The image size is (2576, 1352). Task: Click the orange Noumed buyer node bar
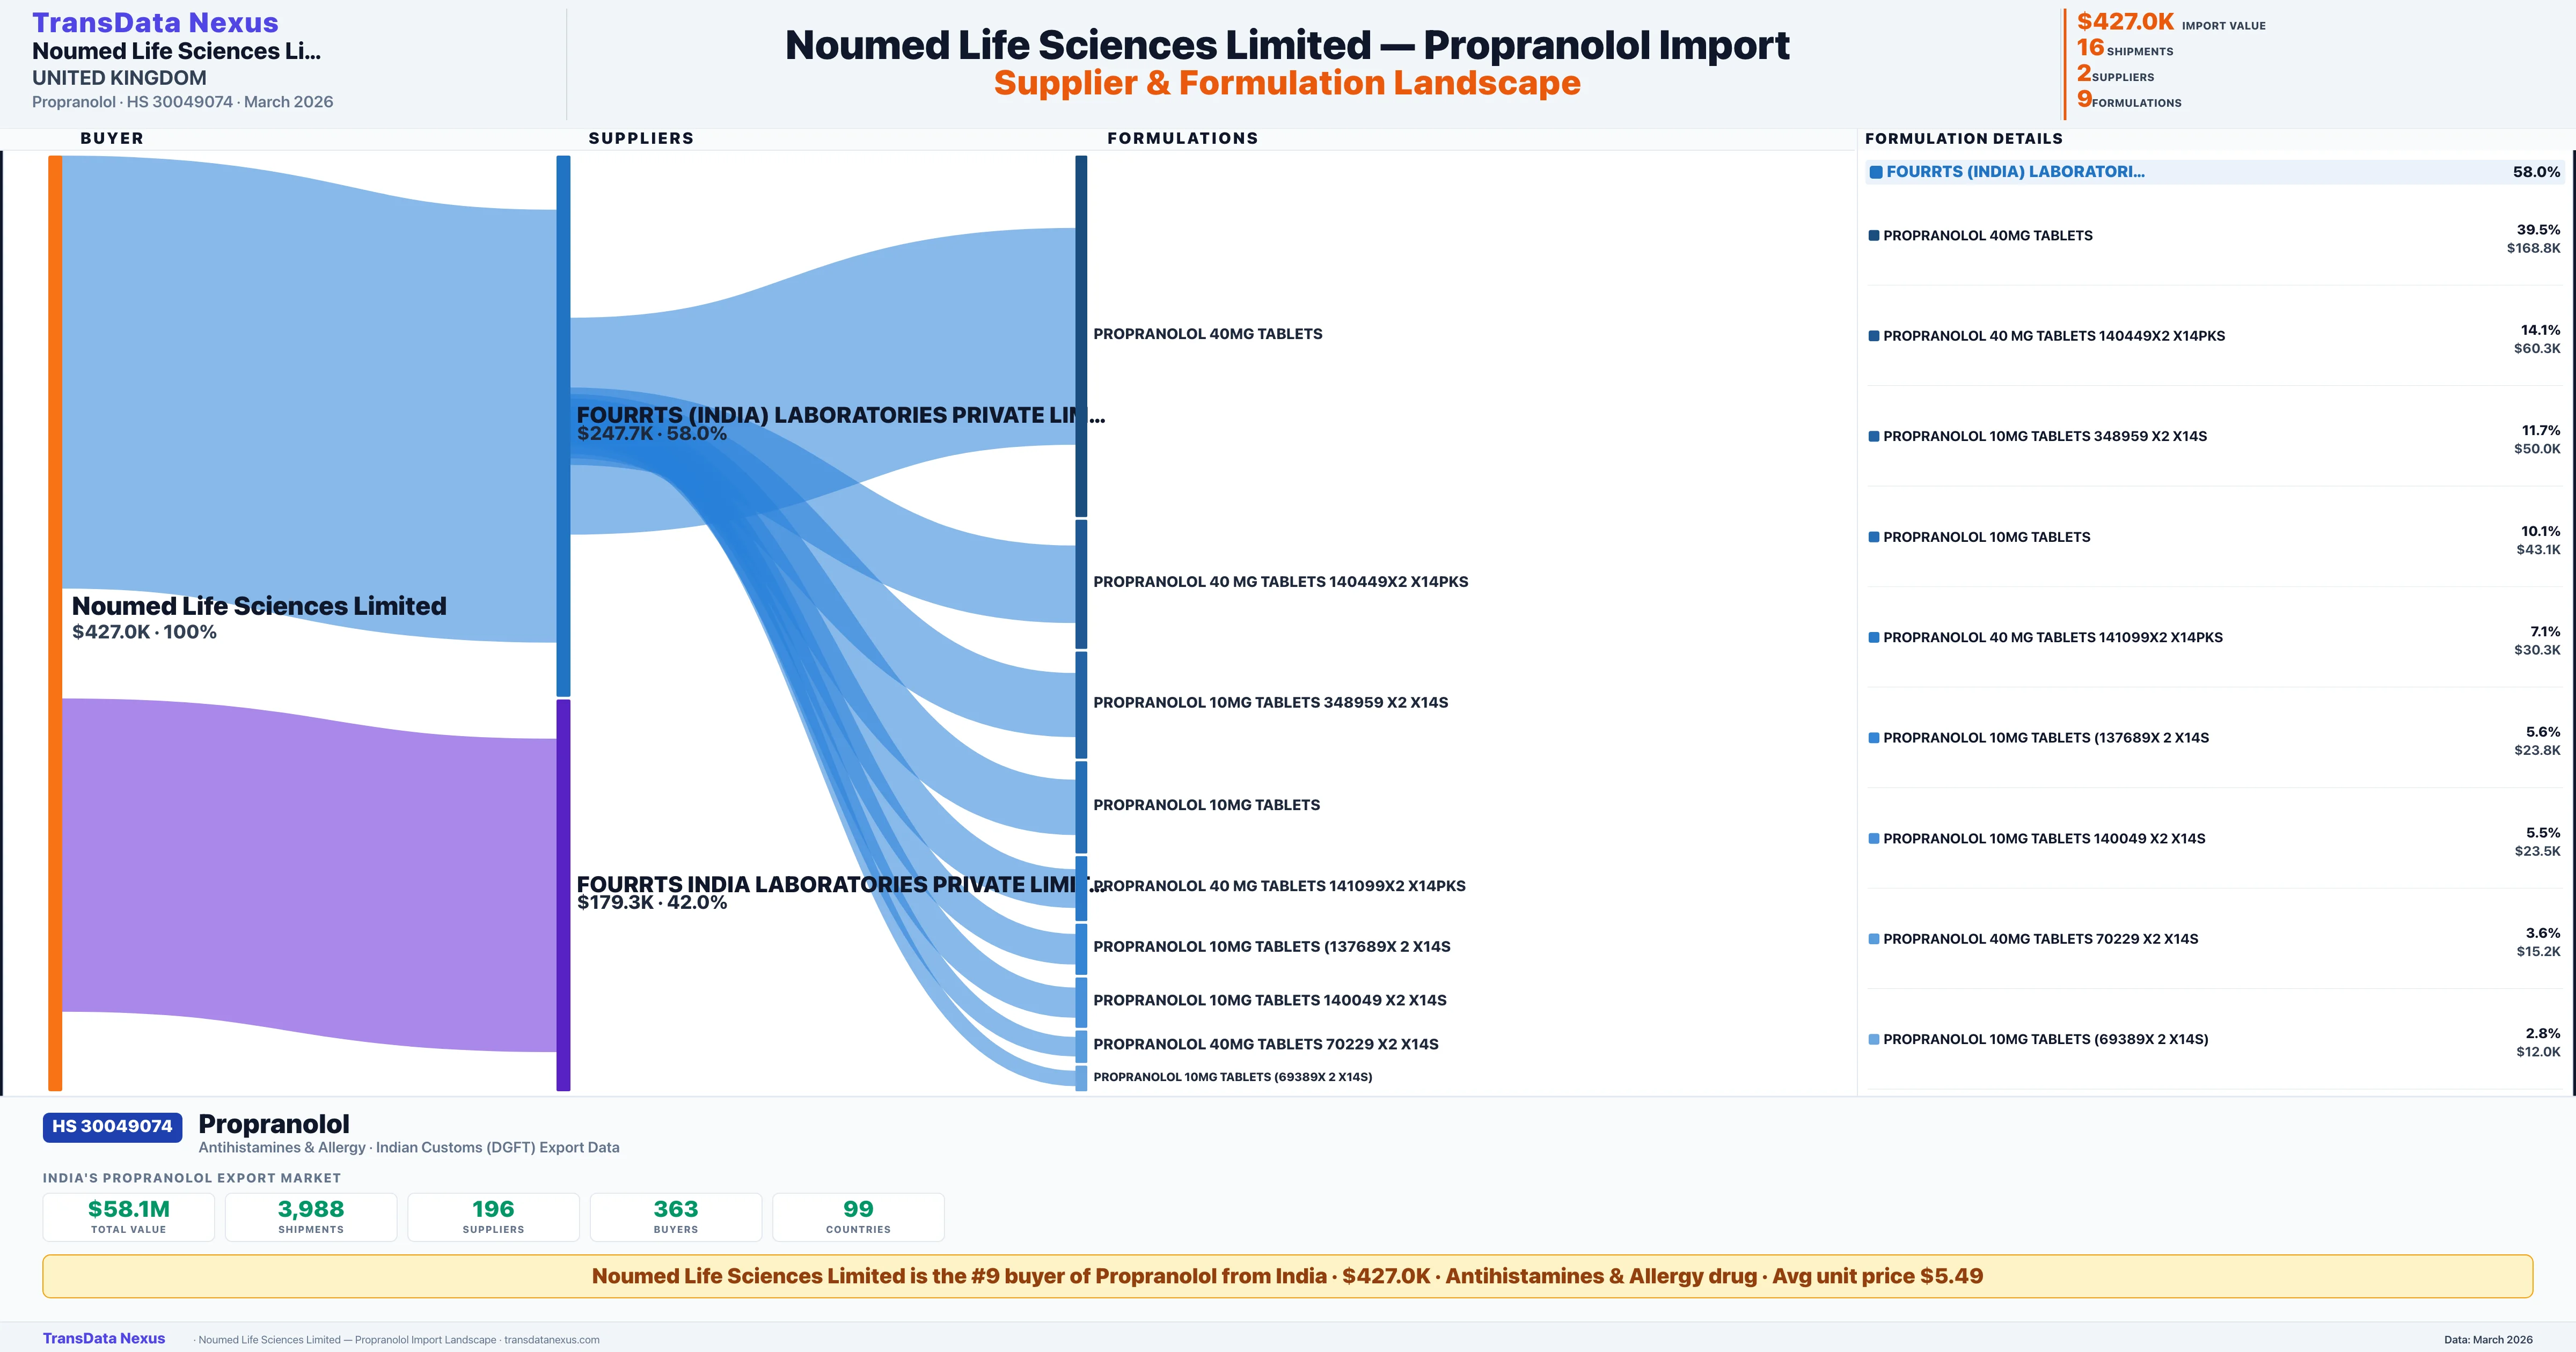click(55, 620)
